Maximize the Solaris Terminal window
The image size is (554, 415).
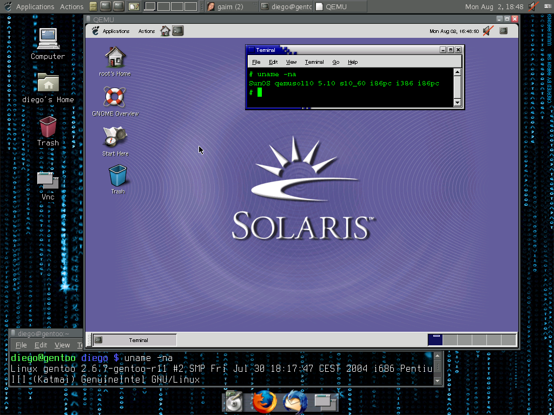pyautogui.click(x=451, y=50)
